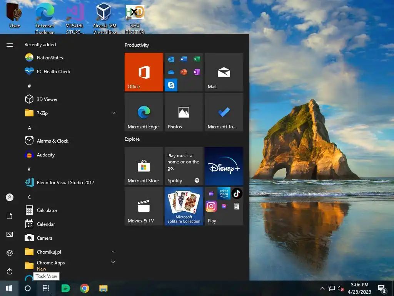Open the Outlook icon in Office folder tile
The image size is (394, 296).
pyautogui.click(x=171, y=59)
